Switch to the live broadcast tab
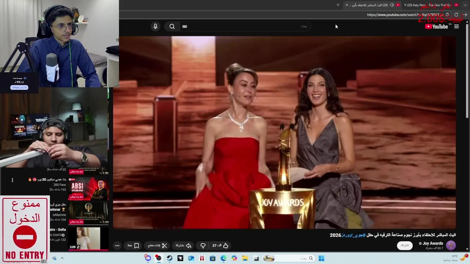This screenshot has width=470, height=264. (x=373, y=5)
